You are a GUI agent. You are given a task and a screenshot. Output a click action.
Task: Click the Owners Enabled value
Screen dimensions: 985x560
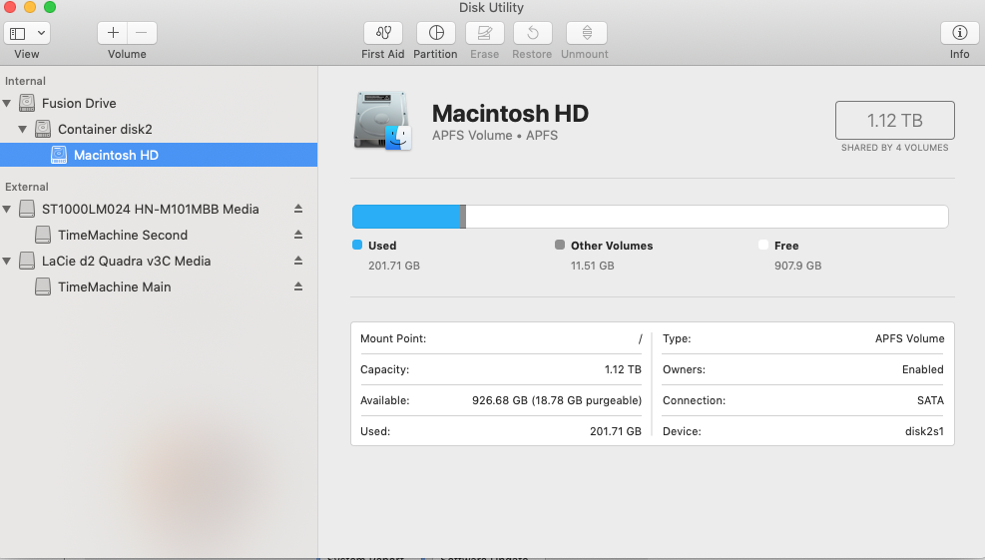[923, 369]
